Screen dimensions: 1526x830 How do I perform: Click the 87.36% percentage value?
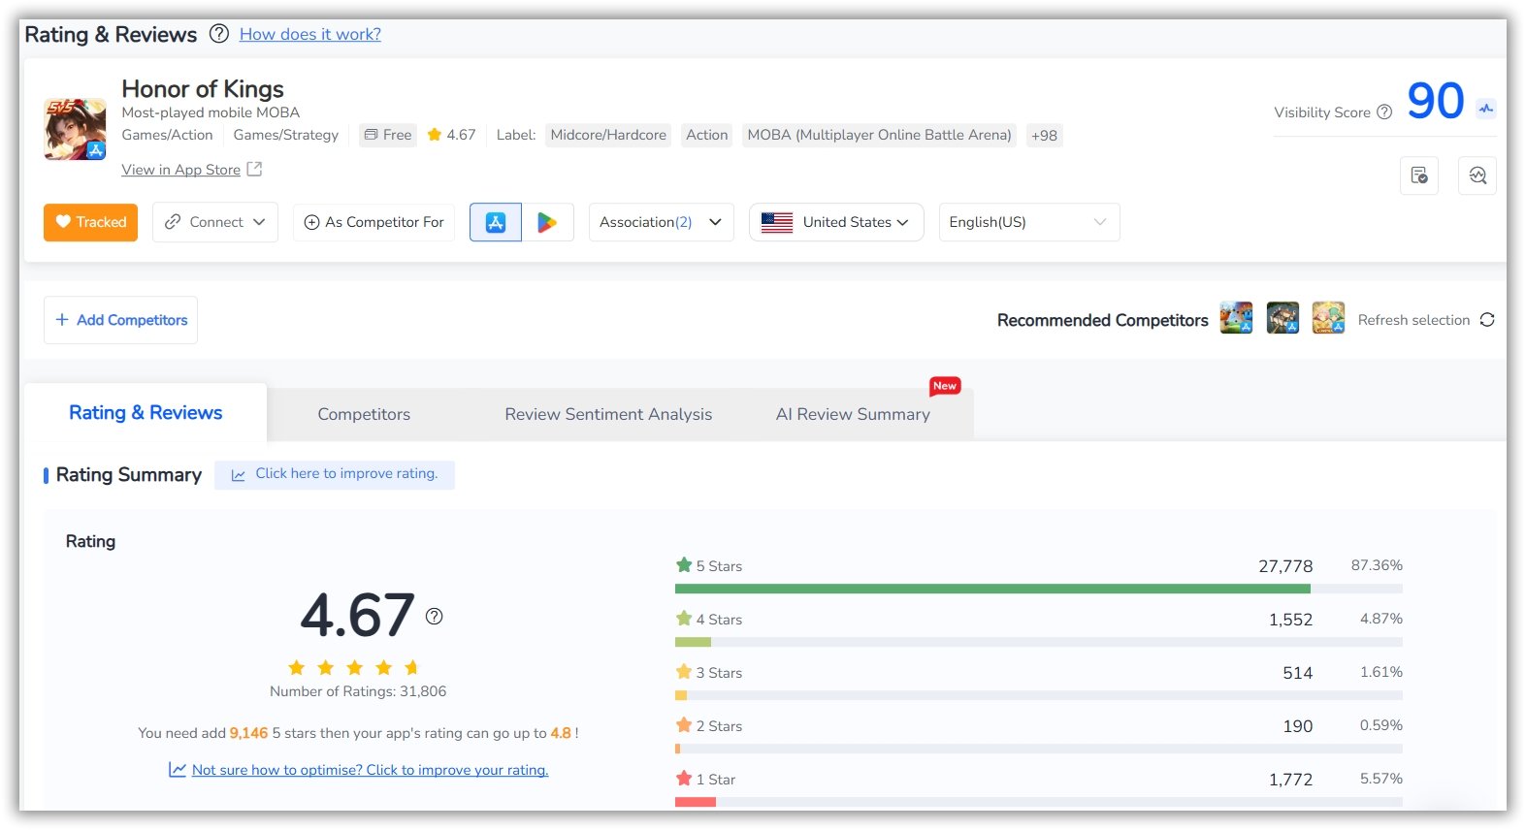[x=1377, y=565]
